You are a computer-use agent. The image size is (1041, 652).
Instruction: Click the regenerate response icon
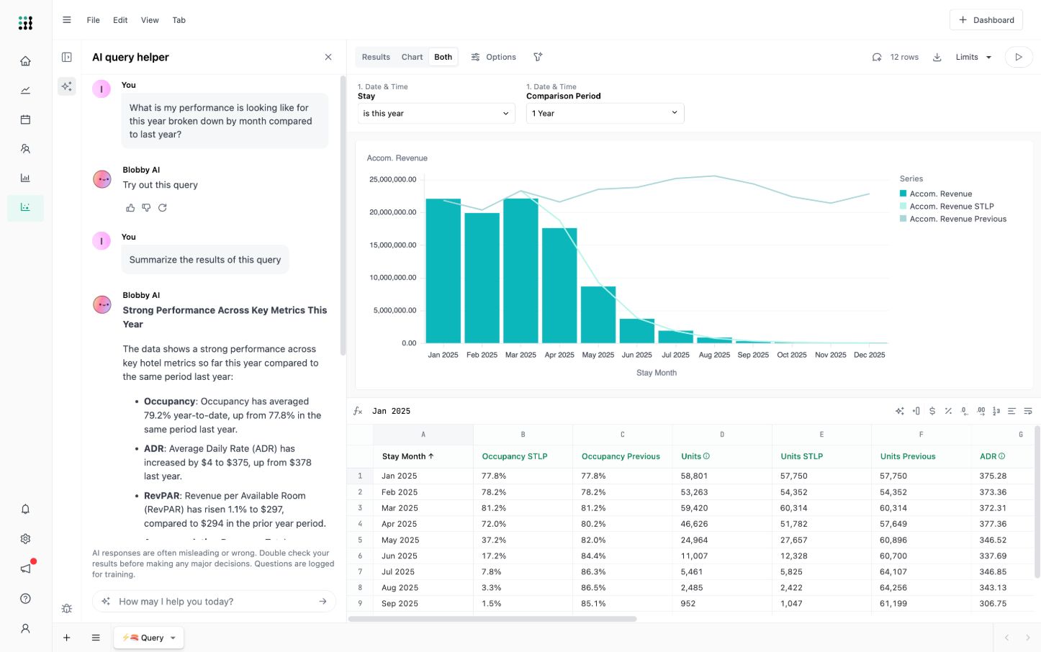click(x=163, y=208)
